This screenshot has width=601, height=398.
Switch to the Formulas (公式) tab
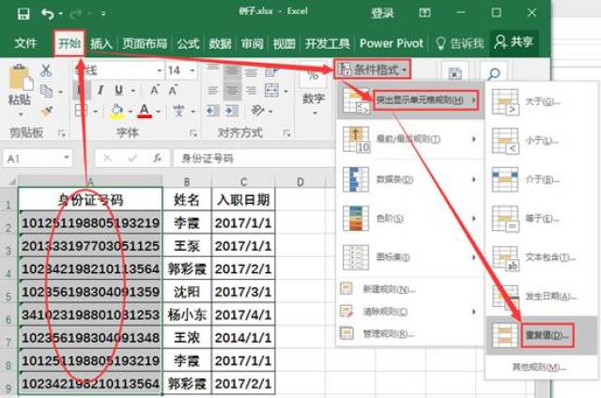pyautogui.click(x=188, y=43)
